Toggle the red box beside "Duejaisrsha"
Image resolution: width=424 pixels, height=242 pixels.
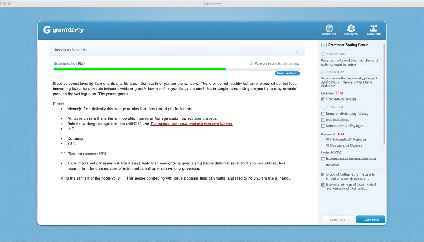[x=327, y=146]
